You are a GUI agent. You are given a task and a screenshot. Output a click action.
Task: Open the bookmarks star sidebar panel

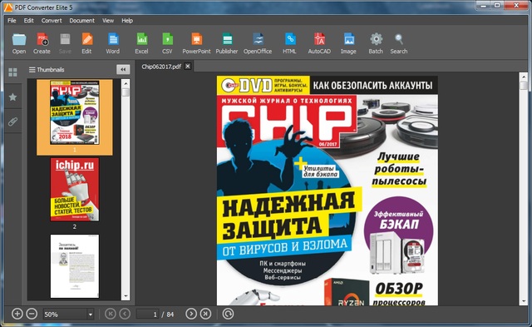tap(13, 97)
